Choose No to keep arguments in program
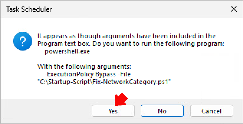 (162, 111)
